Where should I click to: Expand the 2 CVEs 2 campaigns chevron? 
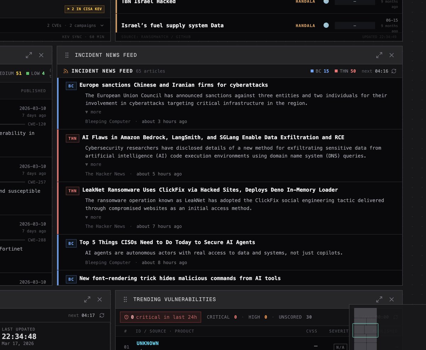(x=102, y=26)
